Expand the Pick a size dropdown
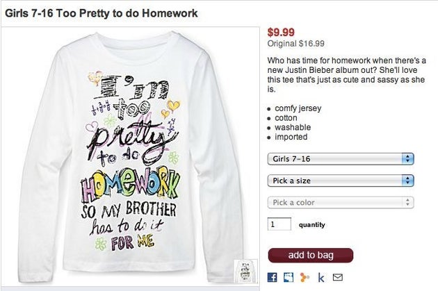Viewport: 438px width, 291px height. (x=341, y=181)
